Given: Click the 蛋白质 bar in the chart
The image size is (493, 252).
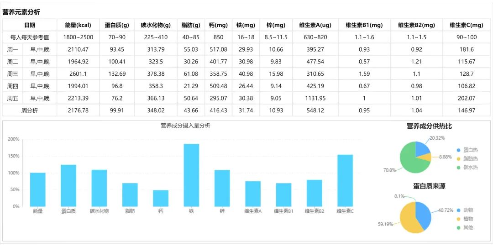Looking at the screenshot, I should [68, 186].
